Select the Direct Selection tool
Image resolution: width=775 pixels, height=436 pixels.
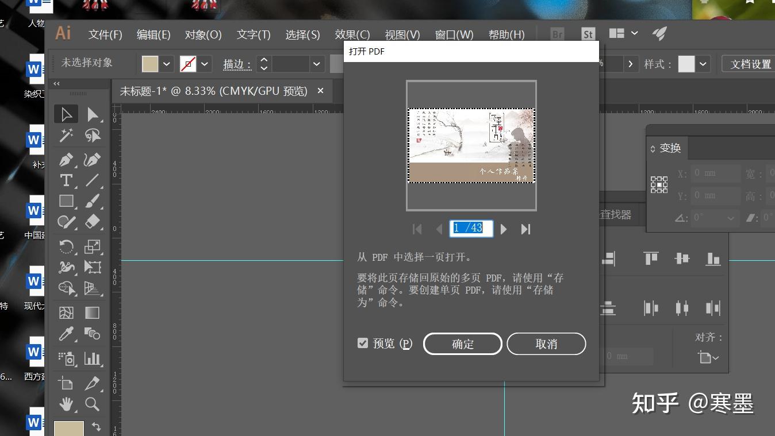(x=93, y=114)
